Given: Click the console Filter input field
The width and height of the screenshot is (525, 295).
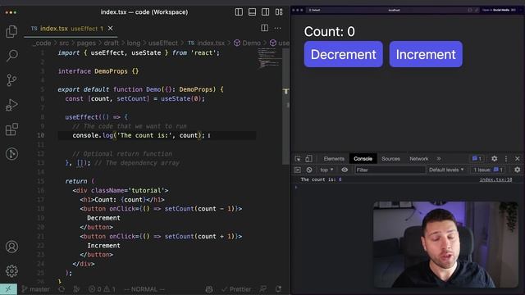Looking at the screenshot, I should coord(390,170).
